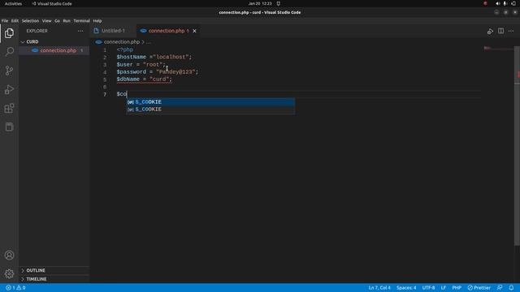The image size is (520, 292).
Task: Click line 2 $hostName code line
Action: (154, 57)
